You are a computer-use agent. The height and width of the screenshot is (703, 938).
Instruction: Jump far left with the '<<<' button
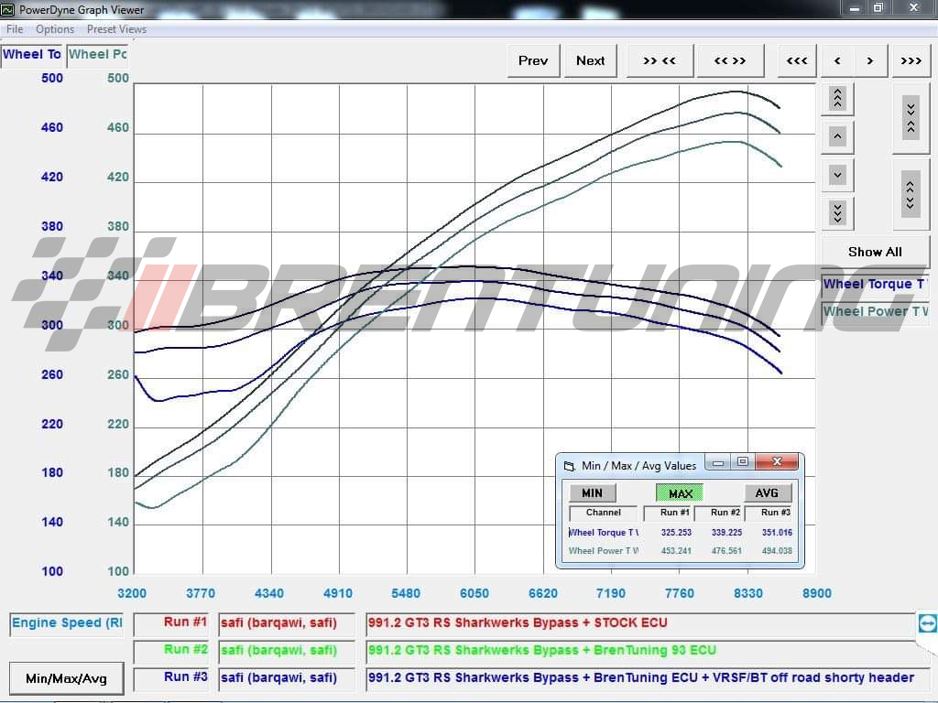click(x=797, y=60)
